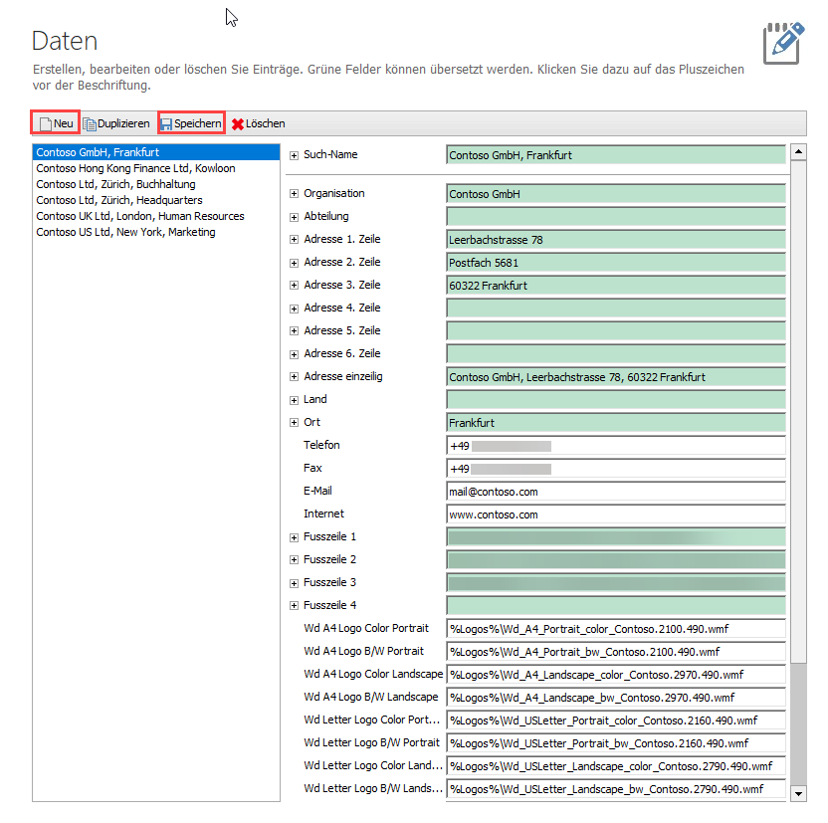828x823 pixels.
Task: Select Contoso US Ltd, New York, Marketing
Action: coord(156,232)
